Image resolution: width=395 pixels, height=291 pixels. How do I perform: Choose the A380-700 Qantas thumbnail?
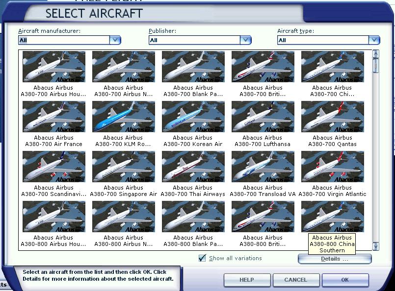[x=333, y=117]
